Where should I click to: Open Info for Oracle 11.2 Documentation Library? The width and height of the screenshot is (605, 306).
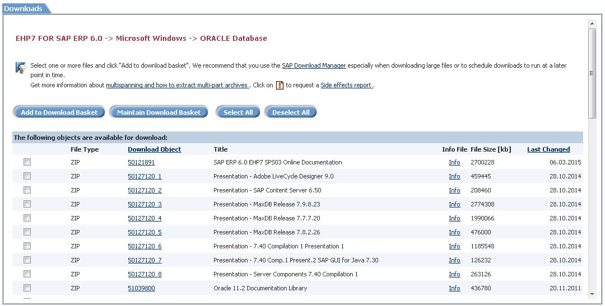pyautogui.click(x=454, y=288)
